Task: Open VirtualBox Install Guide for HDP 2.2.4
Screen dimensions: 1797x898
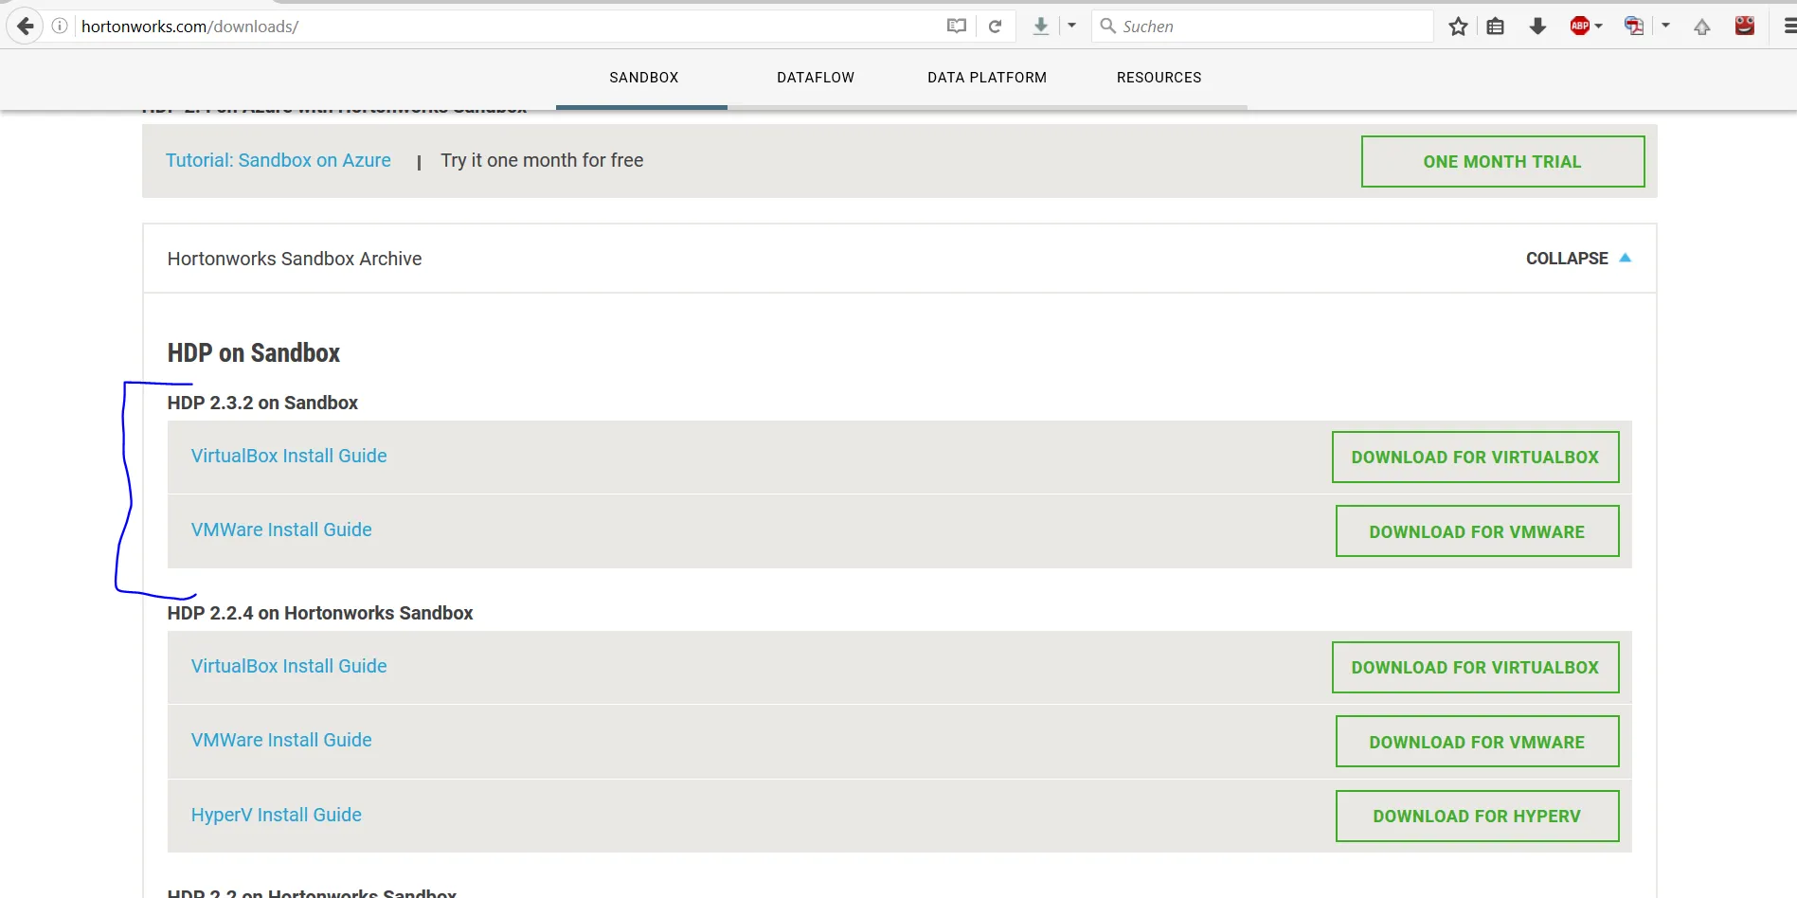Action: 289,667
